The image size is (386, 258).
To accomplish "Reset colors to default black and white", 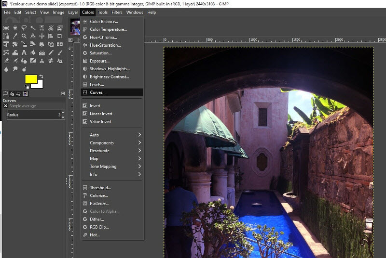I will tap(27, 87).
